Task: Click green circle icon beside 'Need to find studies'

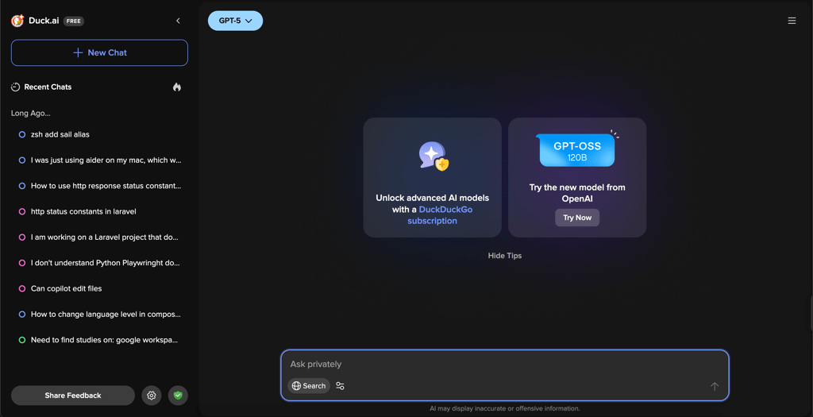Action: (x=21, y=340)
